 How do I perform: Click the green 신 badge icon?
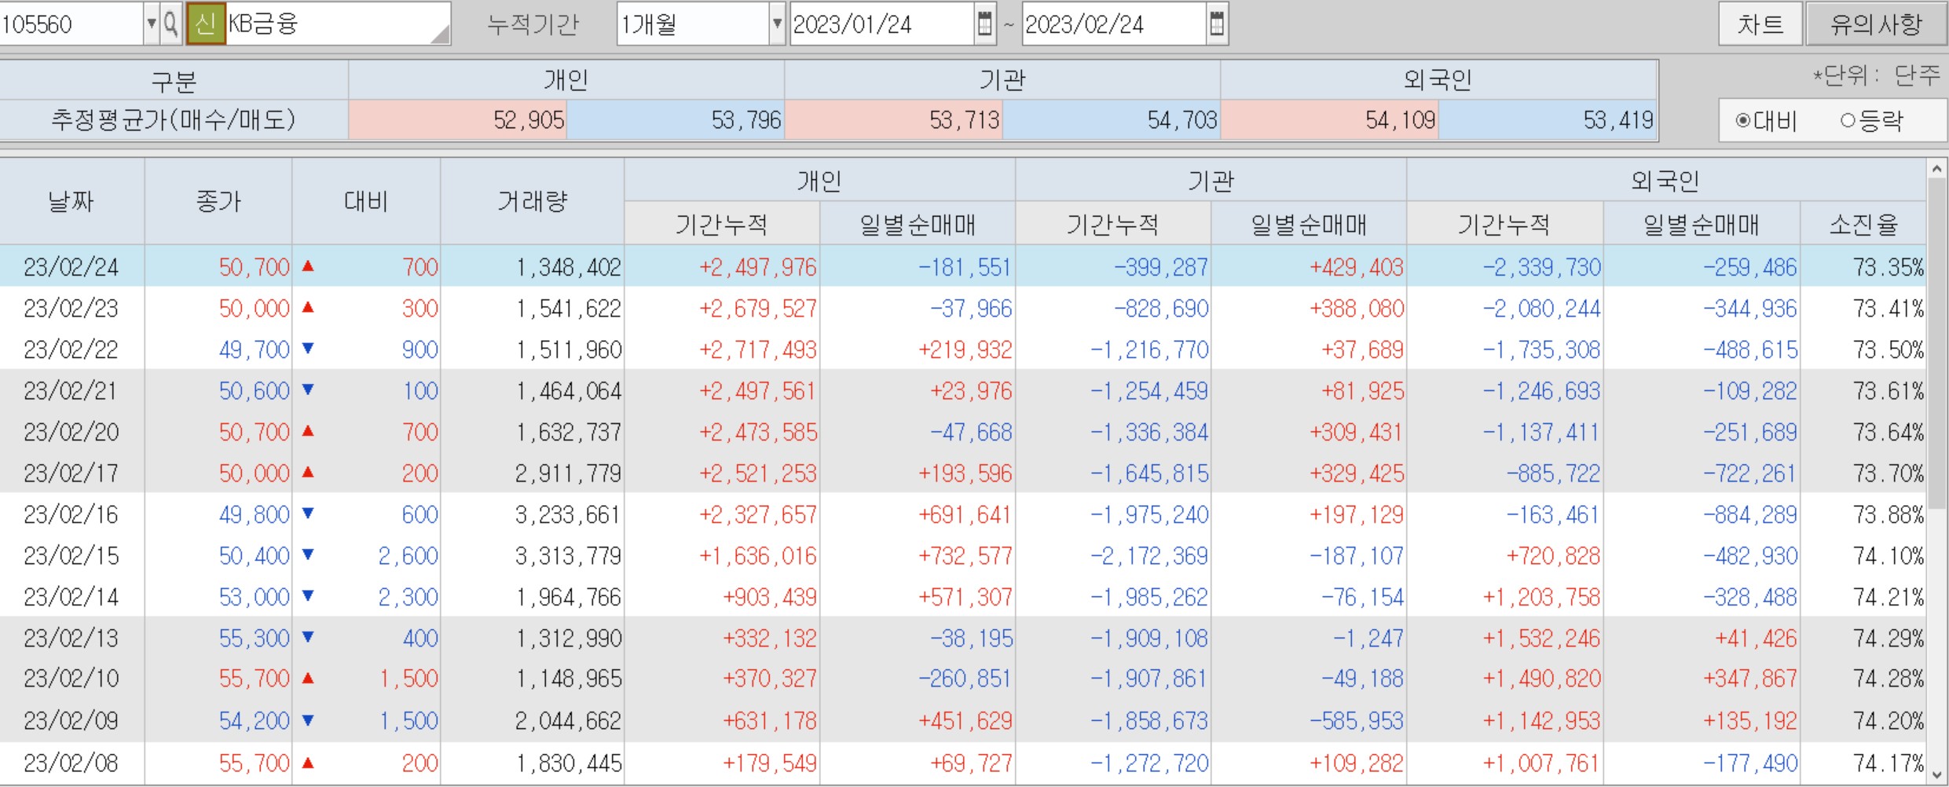pyautogui.click(x=206, y=24)
